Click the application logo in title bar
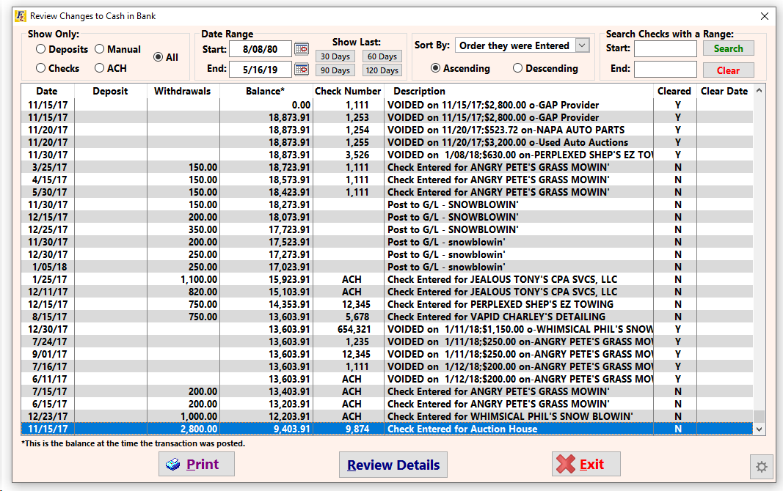783x491 pixels. (x=20, y=16)
